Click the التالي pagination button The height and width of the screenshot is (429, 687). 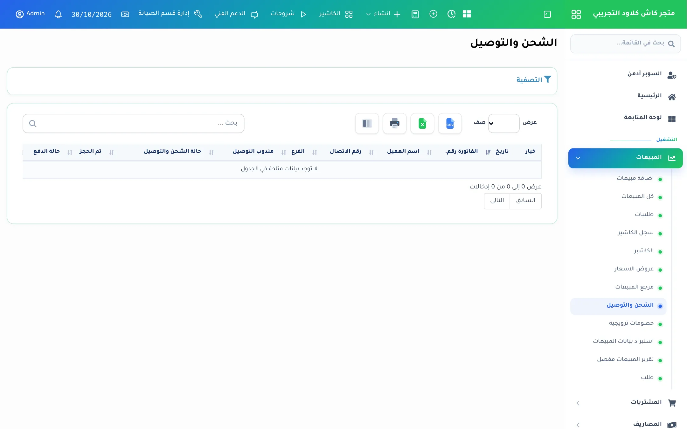point(497,201)
